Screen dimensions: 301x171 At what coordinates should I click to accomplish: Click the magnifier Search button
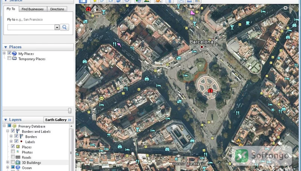click(x=64, y=27)
